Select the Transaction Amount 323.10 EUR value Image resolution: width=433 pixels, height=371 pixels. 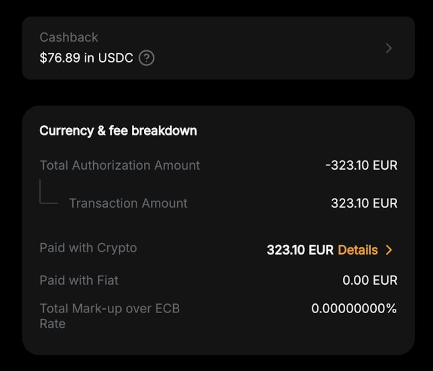(x=364, y=203)
